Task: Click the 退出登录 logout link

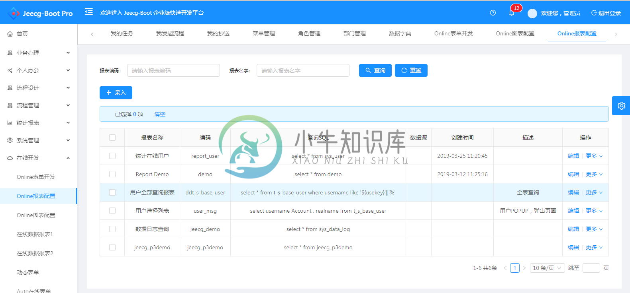Action: coord(606,13)
